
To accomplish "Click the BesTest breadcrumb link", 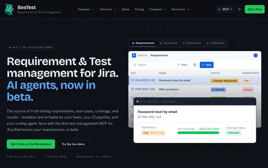I will click(142, 55).
